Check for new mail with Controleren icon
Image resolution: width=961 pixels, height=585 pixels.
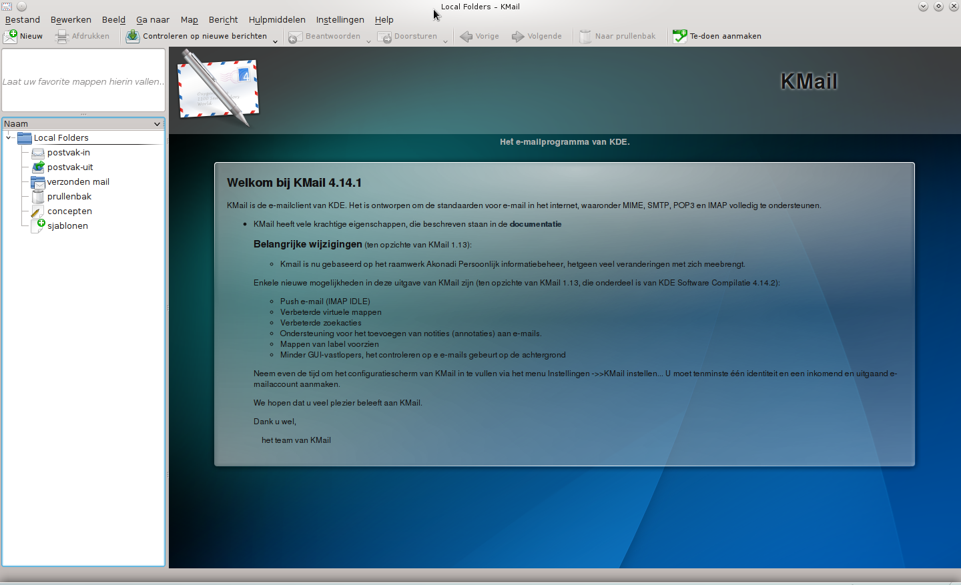[133, 37]
